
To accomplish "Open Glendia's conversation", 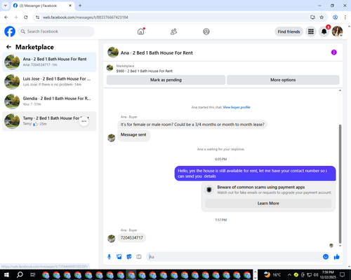I will coord(49,101).
